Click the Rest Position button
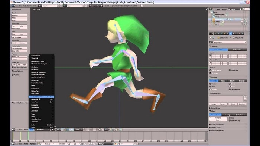 [x=237, y=50]
